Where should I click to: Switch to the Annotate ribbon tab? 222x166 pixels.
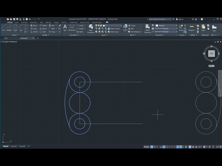(24, 22)
